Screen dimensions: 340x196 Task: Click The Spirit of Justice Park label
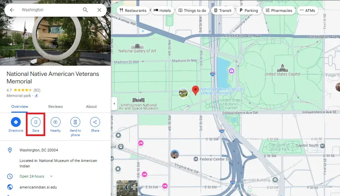tap(279, 147)
